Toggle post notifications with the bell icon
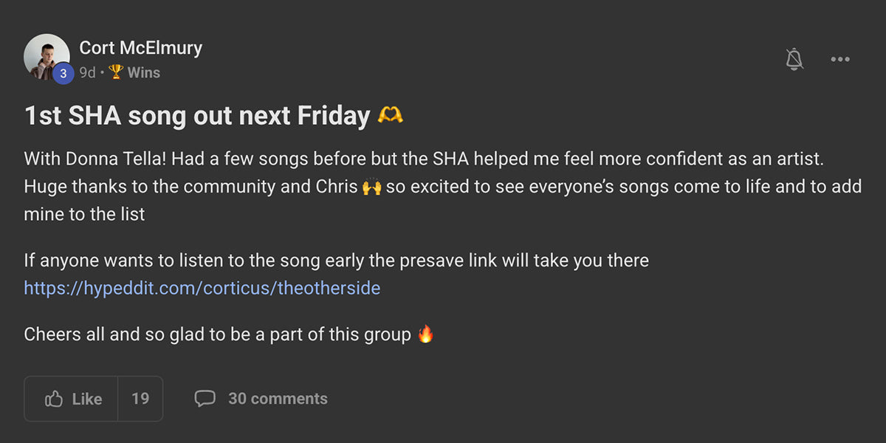This screenshot has height=443, width=886. click(794, 59)
